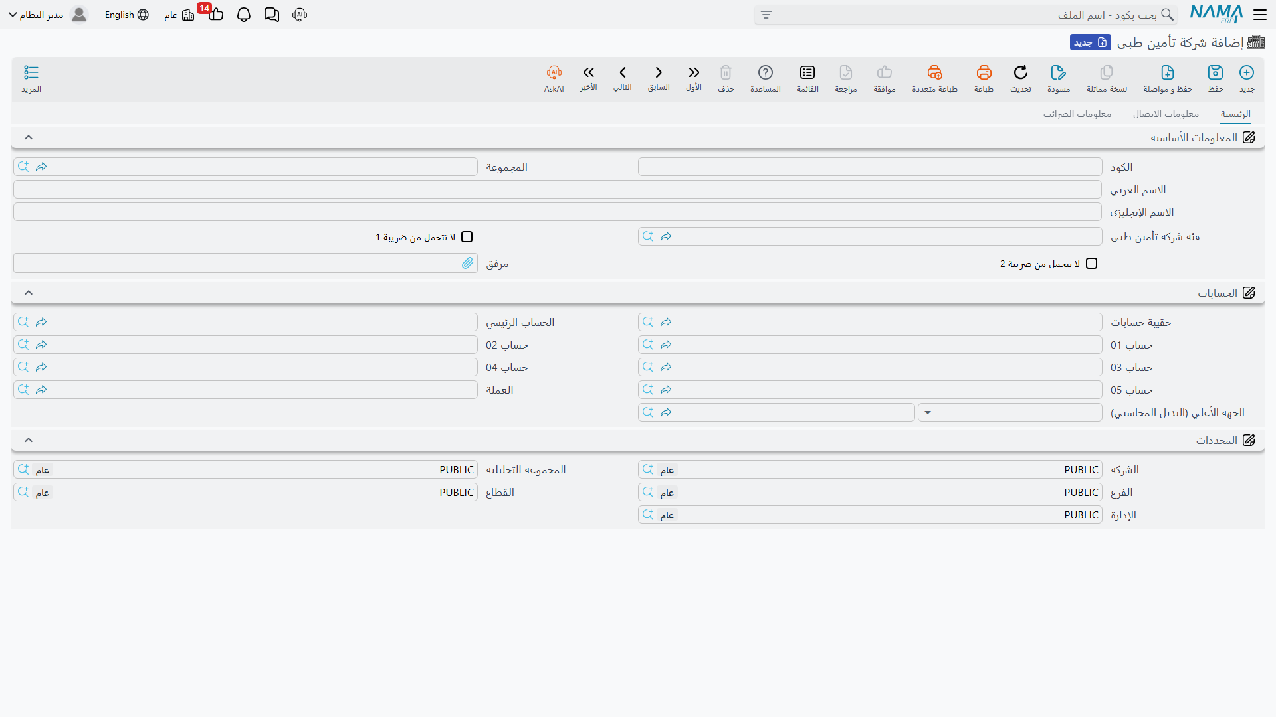Click the مسودة (Draft) toolbar icon
This screenshot has width=1276, height=717.
click(1059, 72)
